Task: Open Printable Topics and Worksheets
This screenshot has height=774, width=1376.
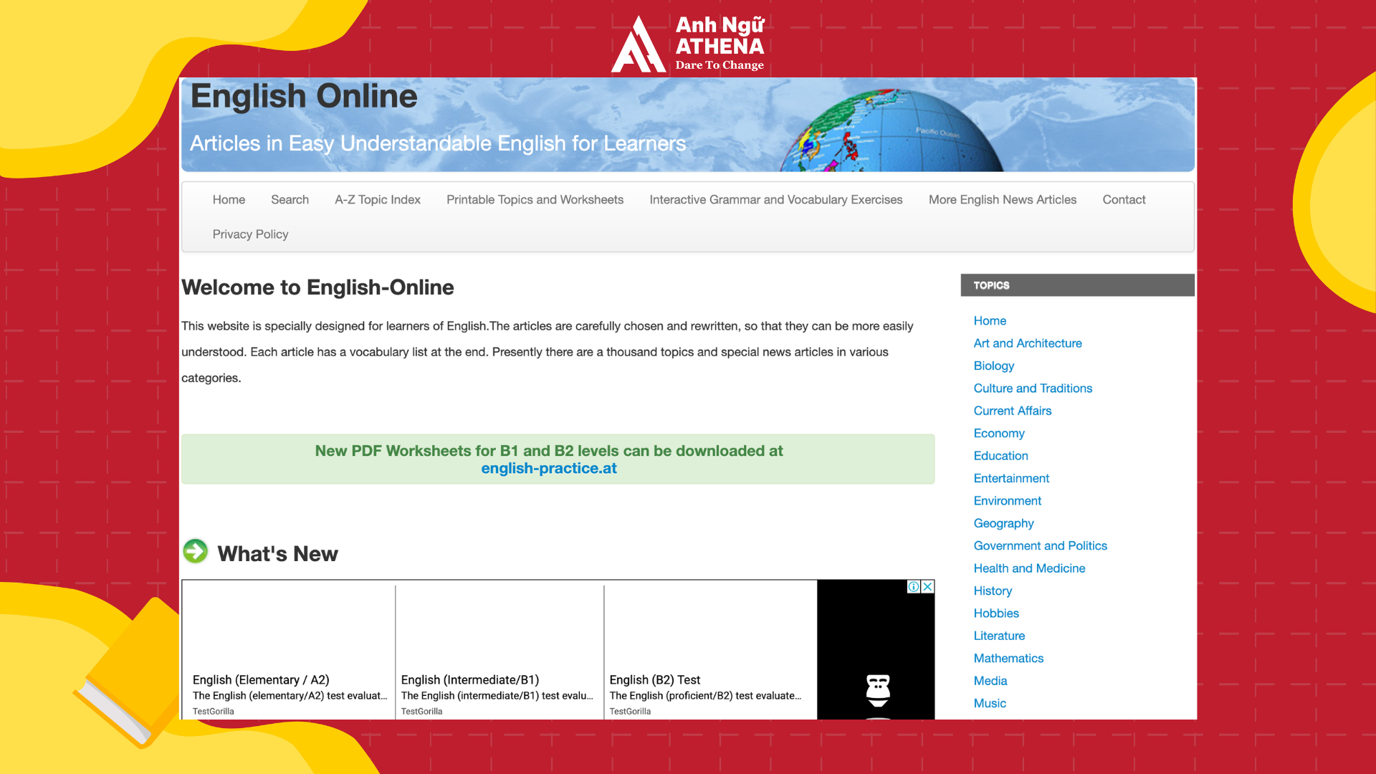Action: (x=535, y=199)
